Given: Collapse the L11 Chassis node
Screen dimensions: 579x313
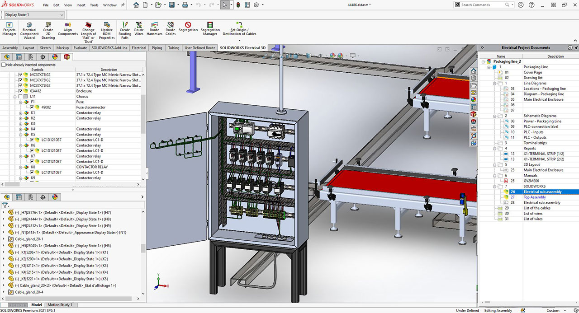Looking at the screenshot, I should click(x=15, y=96).
